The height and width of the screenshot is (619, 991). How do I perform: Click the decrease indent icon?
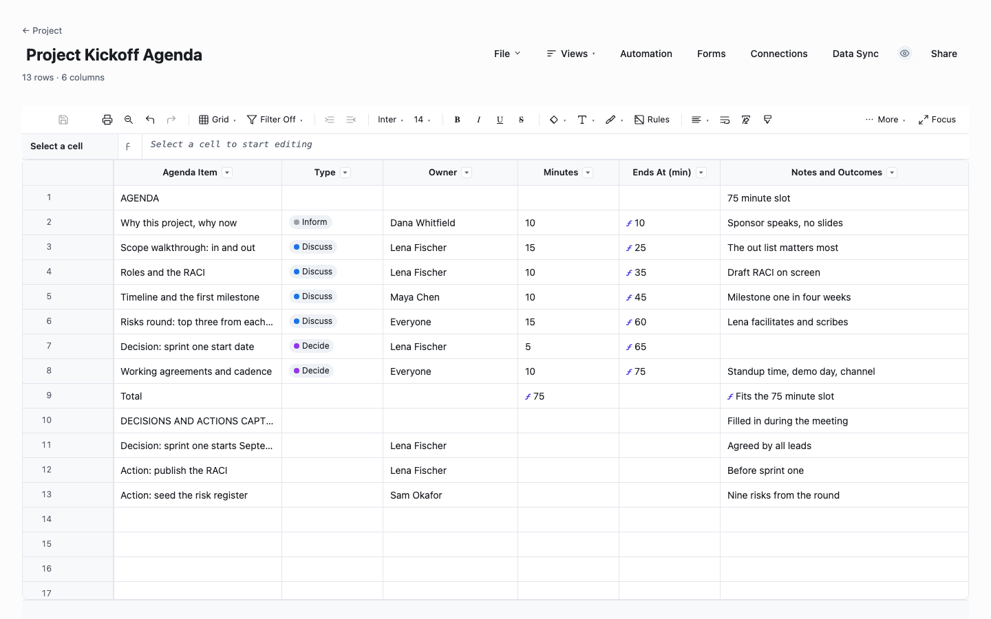(x=351, y=120)
